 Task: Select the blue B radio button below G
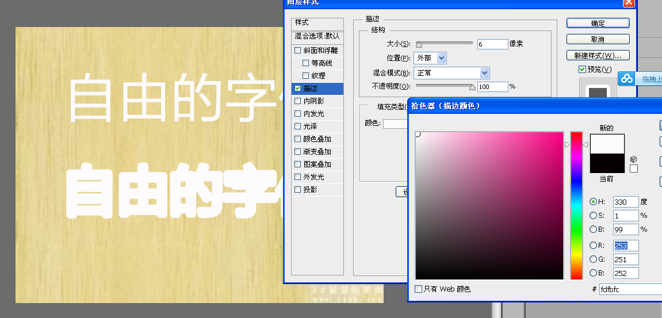click(593, 273)
